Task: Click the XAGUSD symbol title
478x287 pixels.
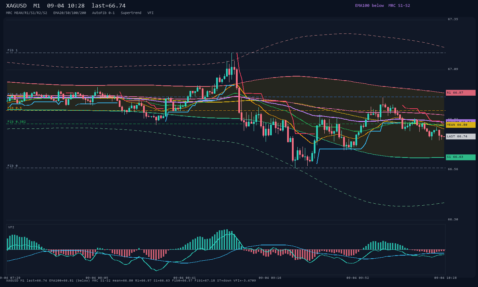Action: click(16, 6)
